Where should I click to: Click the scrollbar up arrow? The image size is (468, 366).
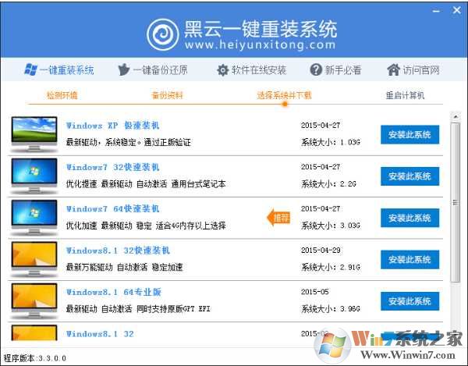456,116
